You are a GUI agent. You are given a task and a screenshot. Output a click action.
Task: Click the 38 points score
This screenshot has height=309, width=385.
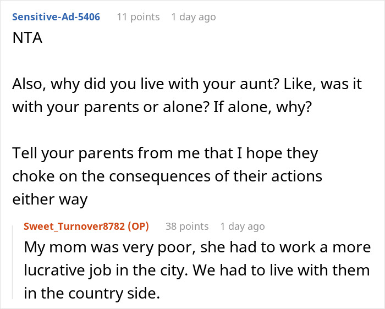187,226
